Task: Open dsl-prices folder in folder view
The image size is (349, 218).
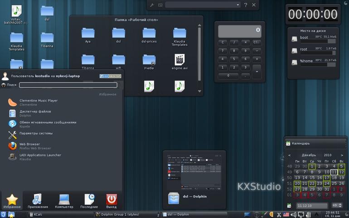Action: point(149,35)
